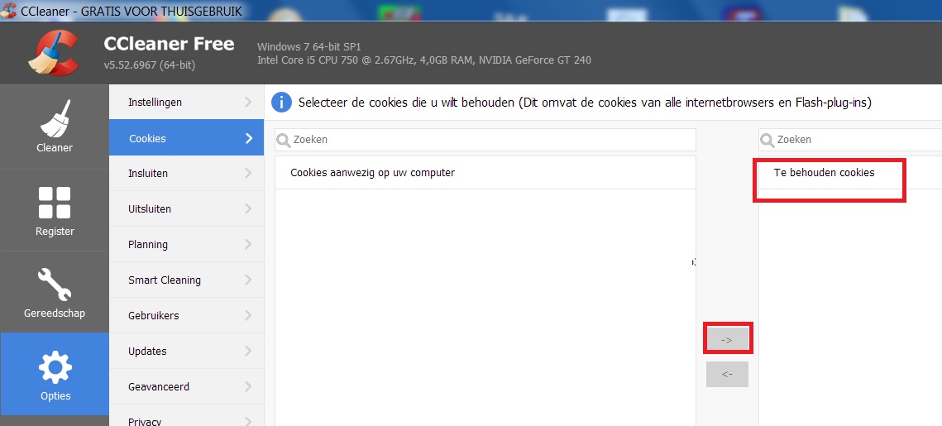Click the CCleaner title bar icon

(x=8, y=10)
